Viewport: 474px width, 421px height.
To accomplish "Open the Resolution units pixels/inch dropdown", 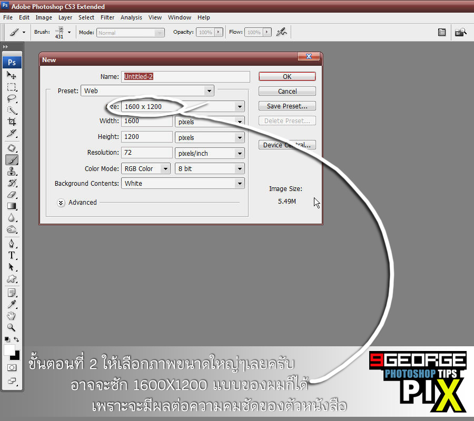I will pyautogui.click(x=210, y=153).
